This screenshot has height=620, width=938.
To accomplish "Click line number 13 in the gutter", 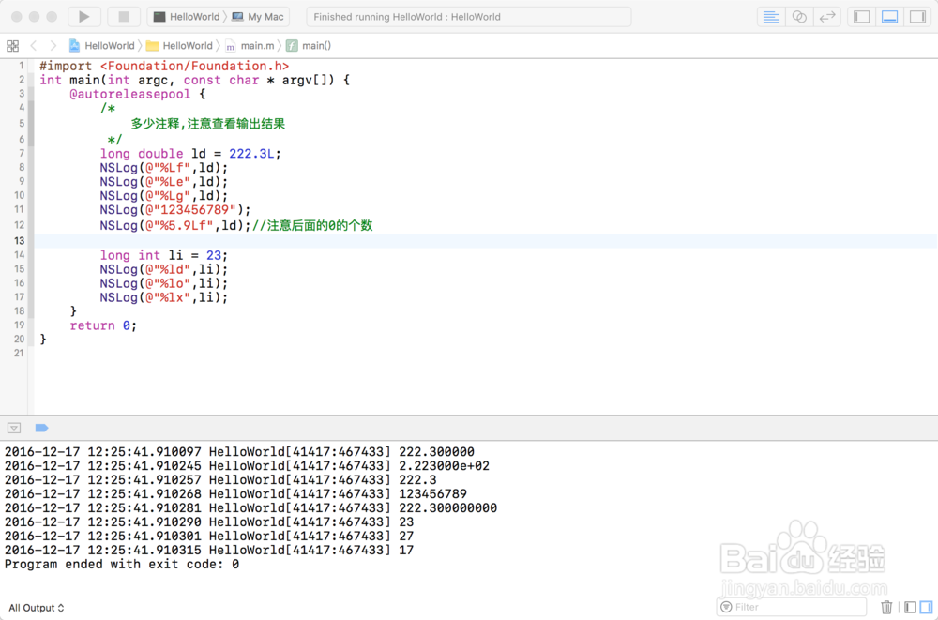I will (20, 240).
